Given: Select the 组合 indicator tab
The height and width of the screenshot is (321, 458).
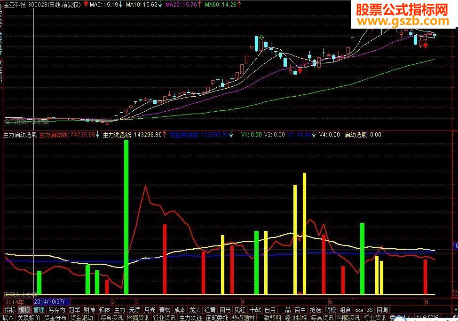Looking at the screenshot, I should (x=346, y=310).
